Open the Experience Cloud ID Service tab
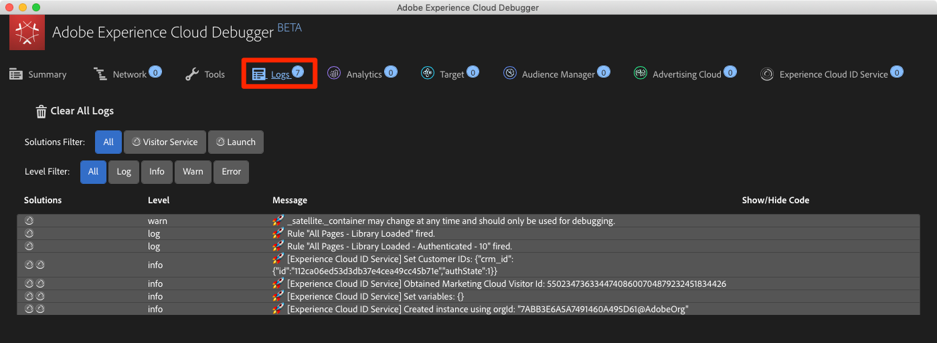This screenshot has width=937, height=343. click(x=832, y=74)
